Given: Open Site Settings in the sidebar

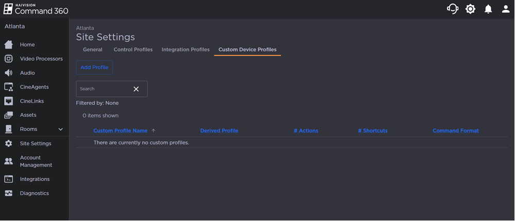Looking at the screenshot, I should click(x=35, y=143).
